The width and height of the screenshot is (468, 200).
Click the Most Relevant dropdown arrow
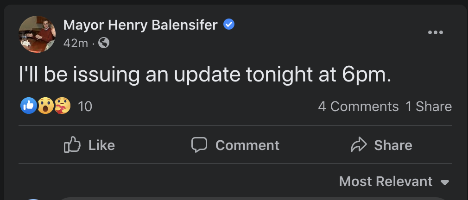pyautogui.click(x=445, y=182)
